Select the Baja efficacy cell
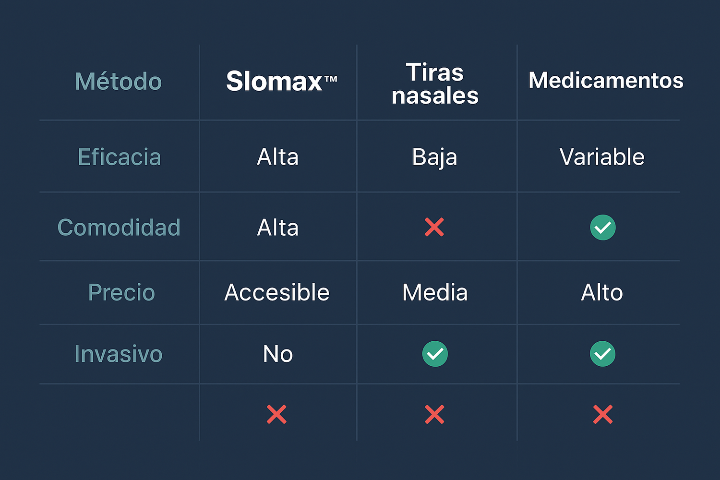720x480 pixels. [x=434, y=157]
